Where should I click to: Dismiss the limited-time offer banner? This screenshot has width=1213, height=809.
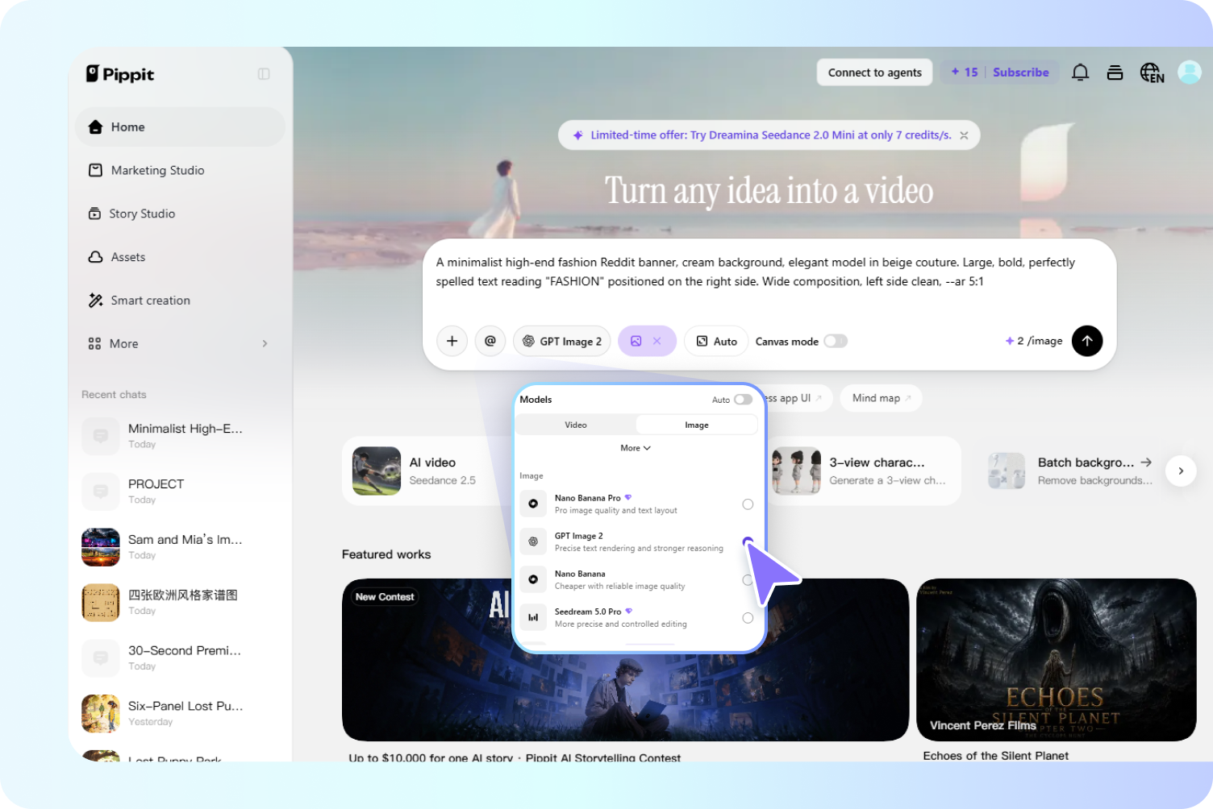tap(964, 135)
